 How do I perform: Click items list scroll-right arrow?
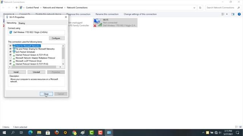tap(60, 67)
